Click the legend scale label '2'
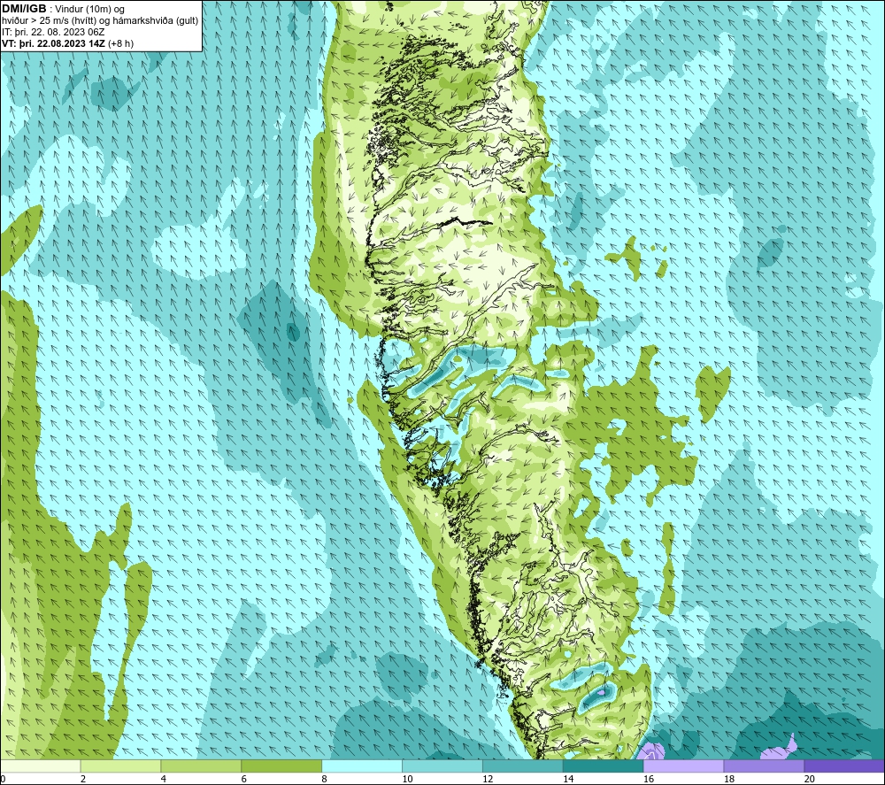 83,779
